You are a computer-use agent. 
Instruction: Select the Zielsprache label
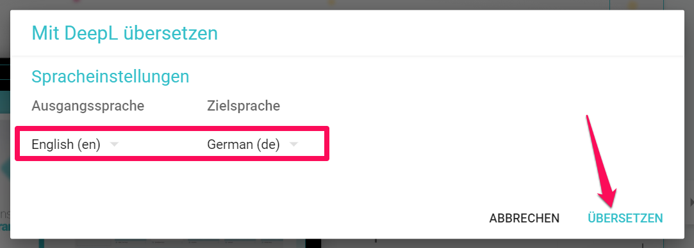click(x=244, y=106)
